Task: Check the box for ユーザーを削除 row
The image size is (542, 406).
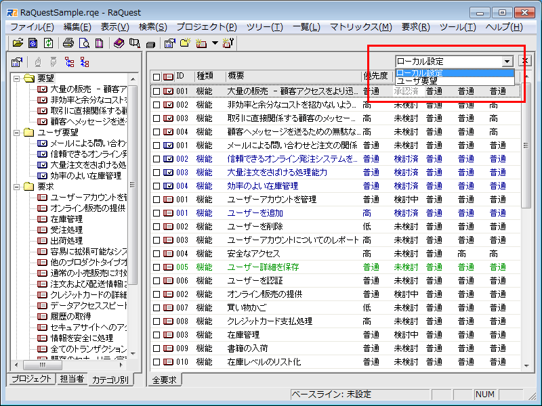Action: (157, 227)
